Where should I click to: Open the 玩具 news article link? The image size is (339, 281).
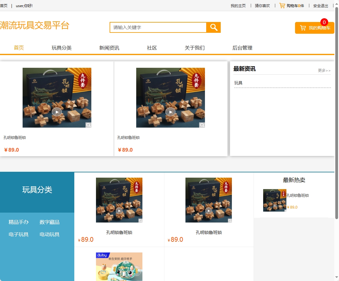[237, 83]
